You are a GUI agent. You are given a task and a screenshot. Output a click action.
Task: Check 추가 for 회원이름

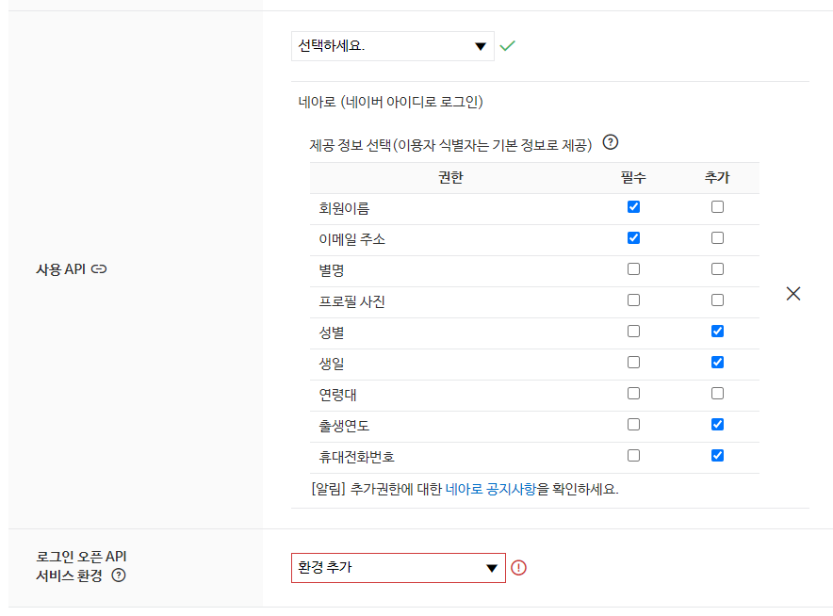click(x=717, y=206)
